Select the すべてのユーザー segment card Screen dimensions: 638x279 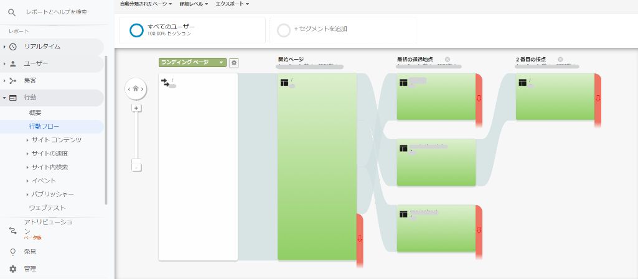pyautogui.click(x=192, y=30)
